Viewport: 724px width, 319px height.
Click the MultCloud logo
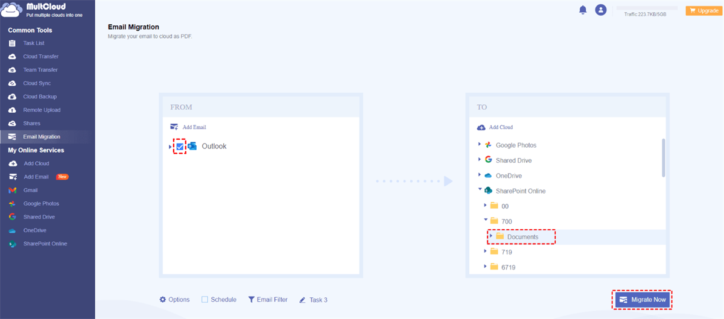pos(42,10)
